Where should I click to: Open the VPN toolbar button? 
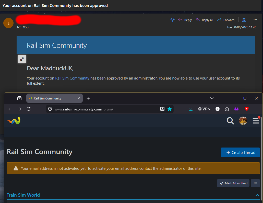204,109
